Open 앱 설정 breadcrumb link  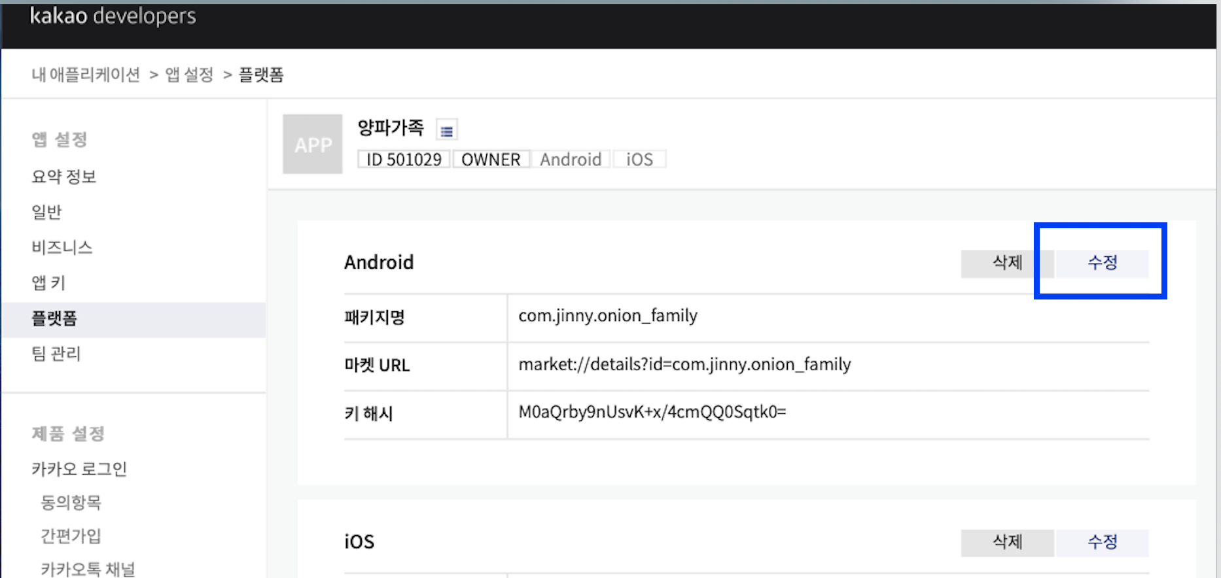[189, 75]
